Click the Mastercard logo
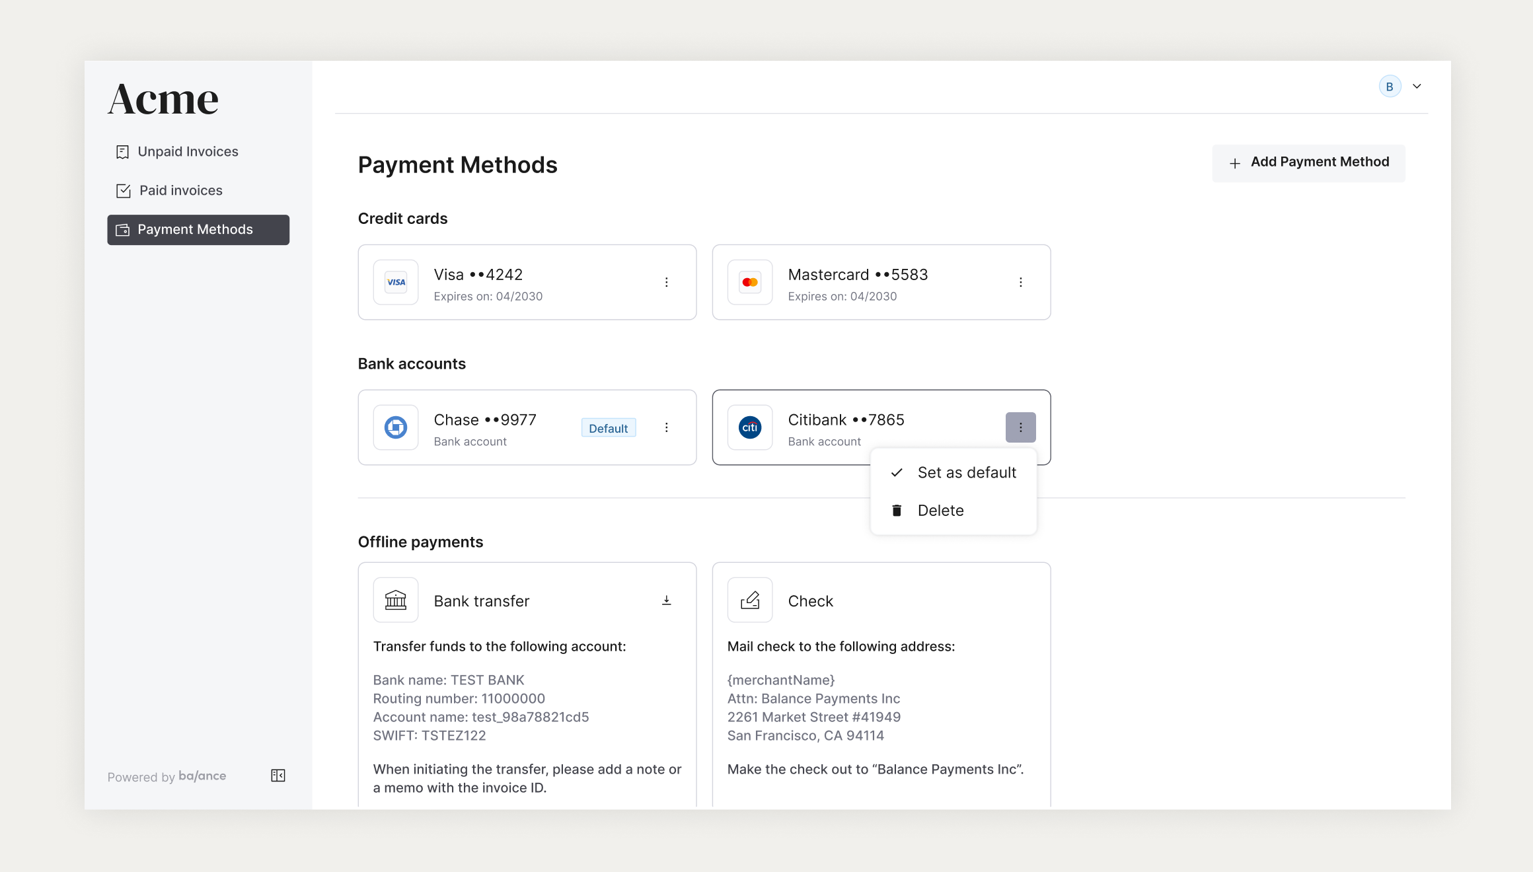This screenshot has height=872, width=1533. pyautogui.click(x=750, y=282)
